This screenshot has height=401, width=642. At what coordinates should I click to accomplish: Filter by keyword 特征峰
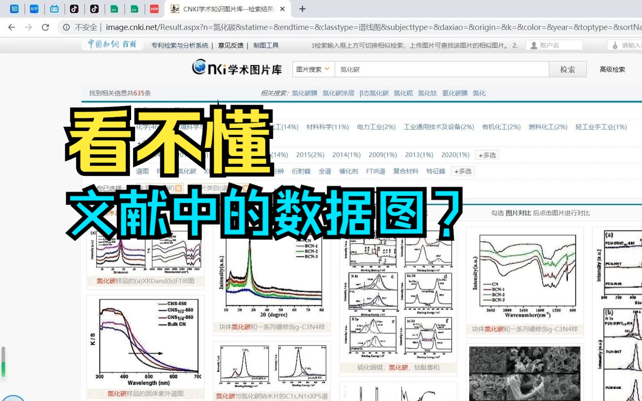436,171
